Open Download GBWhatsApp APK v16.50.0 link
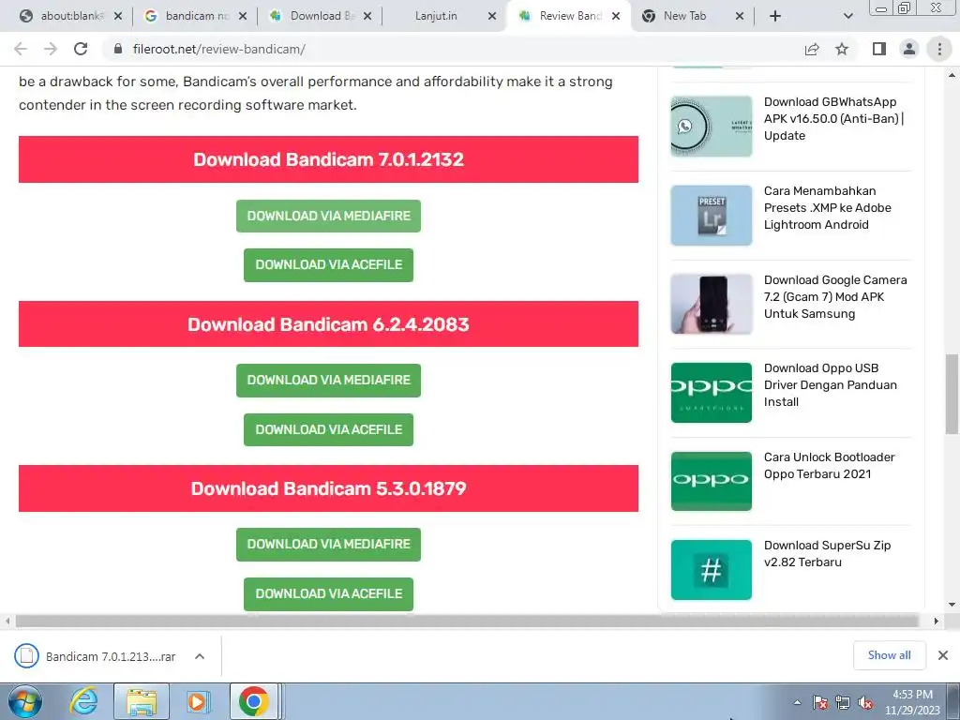This screenshot has width=960, height=720. coord(833,119)
